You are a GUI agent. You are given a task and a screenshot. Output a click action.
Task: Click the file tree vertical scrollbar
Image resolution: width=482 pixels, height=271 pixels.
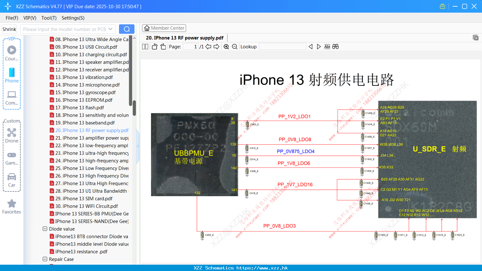[x=134, y=108]
